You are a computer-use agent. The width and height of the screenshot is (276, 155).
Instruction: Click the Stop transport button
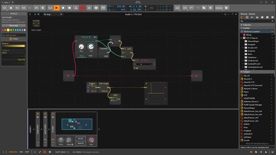(x=63, y=8)
